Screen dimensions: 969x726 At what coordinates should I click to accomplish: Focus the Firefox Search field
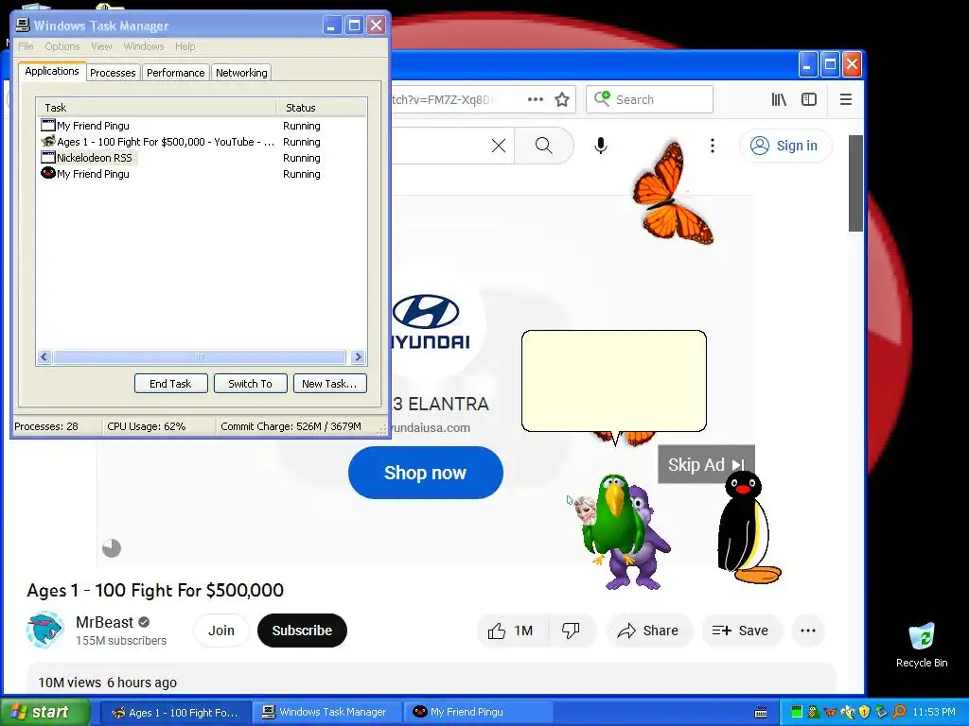point(649,99)
